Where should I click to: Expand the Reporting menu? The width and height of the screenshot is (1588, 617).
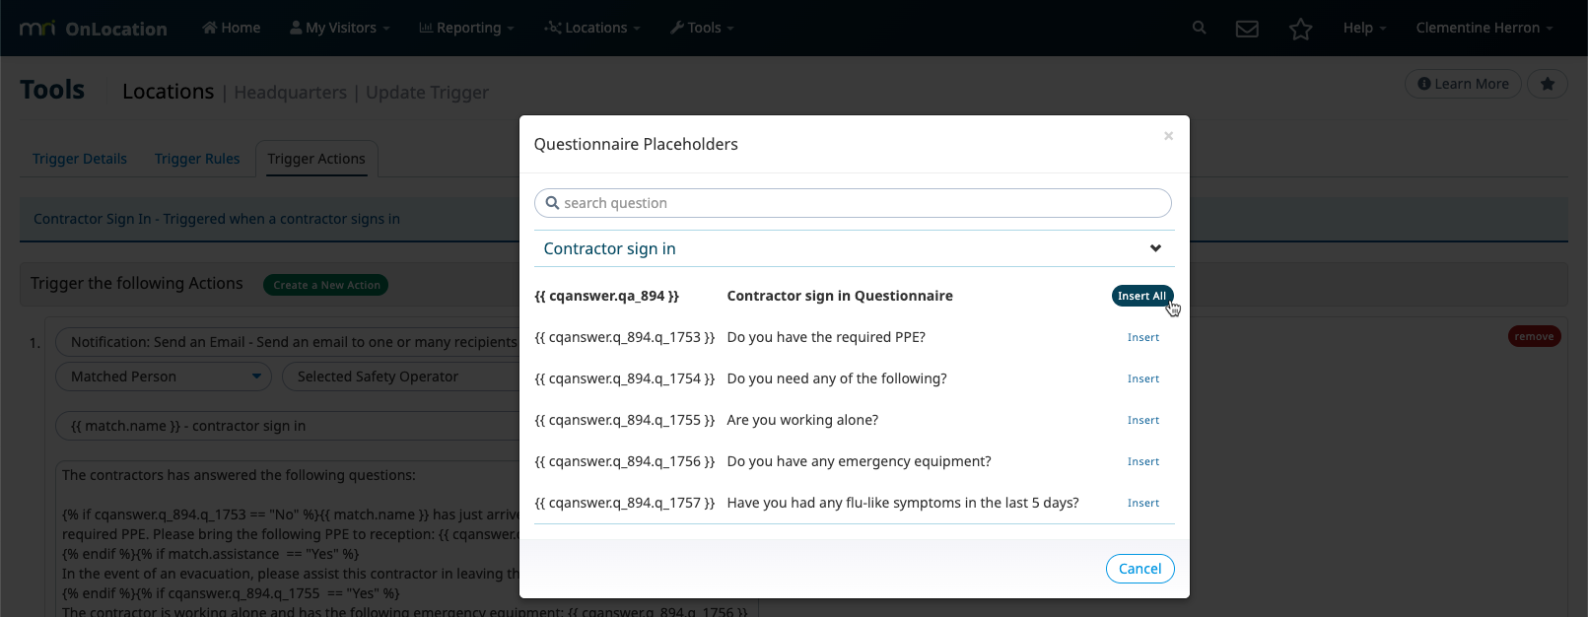tap(467, 28)
